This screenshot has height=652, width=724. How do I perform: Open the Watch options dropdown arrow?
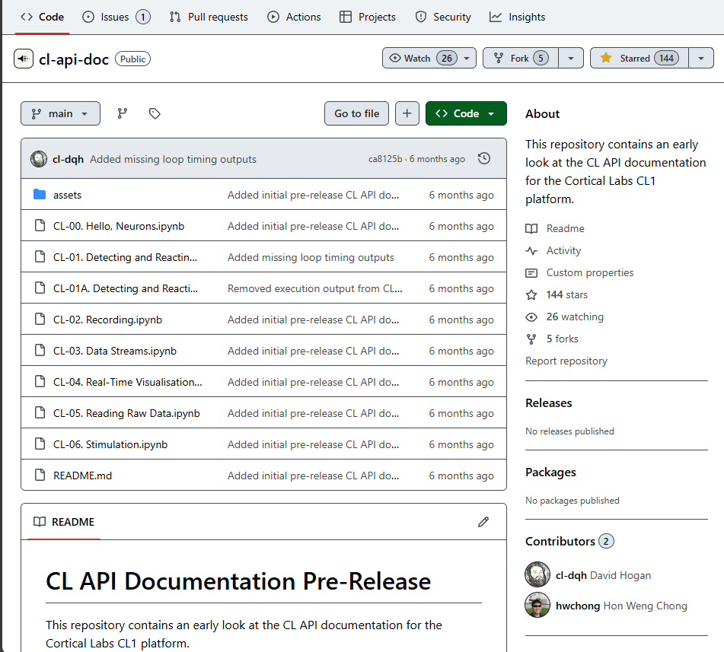(467, 58)
